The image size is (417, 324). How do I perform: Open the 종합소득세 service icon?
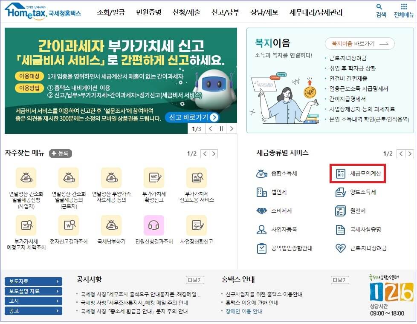tap(276, 173)
